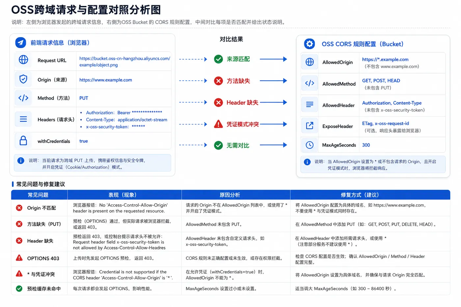Click the PUT method value
461x307 pixels.
coord(84,98)
